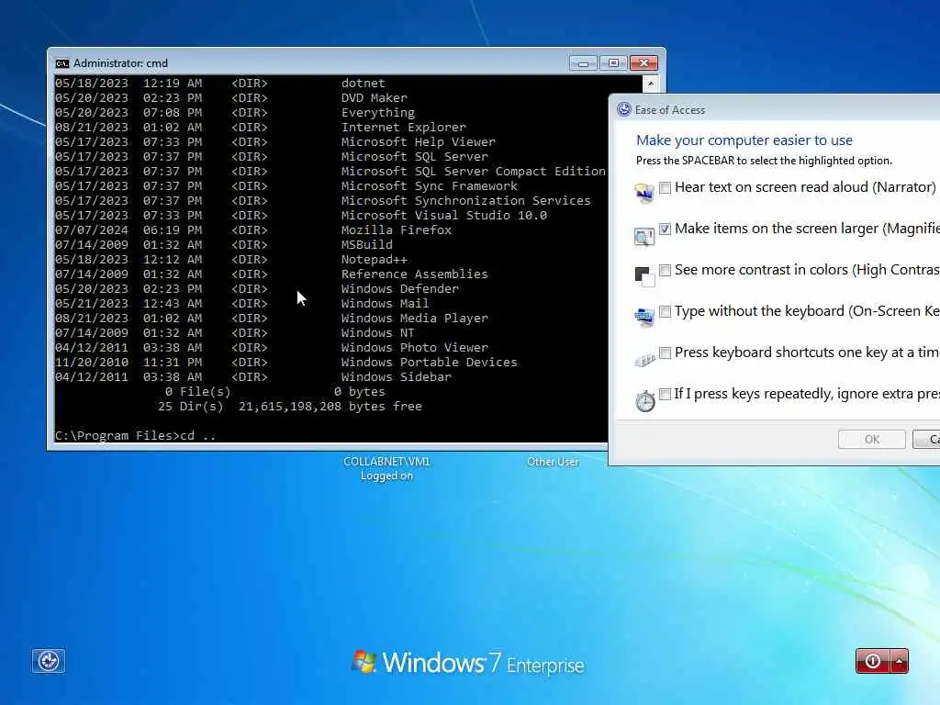Click the Narrator icon
This screenshot has width=940, height=705.
tap(644, 193)
